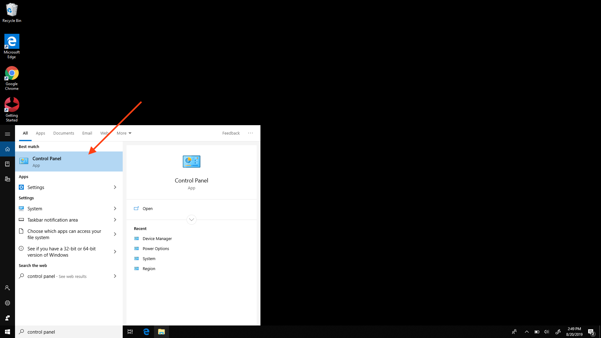Click the Windows Start button
The image size is (601, 338).
point(8,332)
